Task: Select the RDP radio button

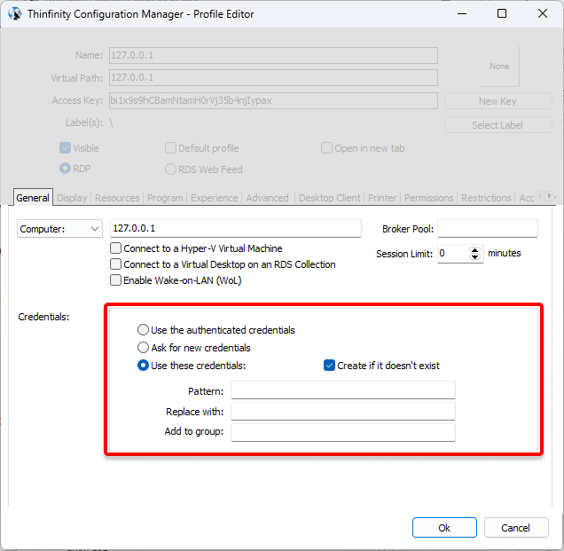Action: 65,169
